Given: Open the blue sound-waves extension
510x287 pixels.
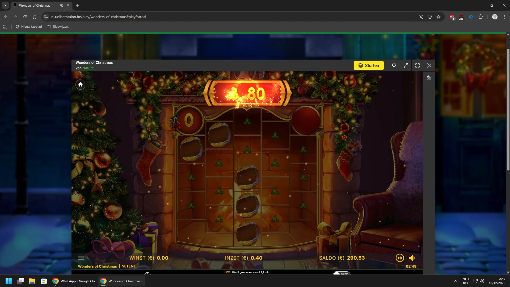Looking at the screenshot, I should pyautogui.click(x=471, y=17).
